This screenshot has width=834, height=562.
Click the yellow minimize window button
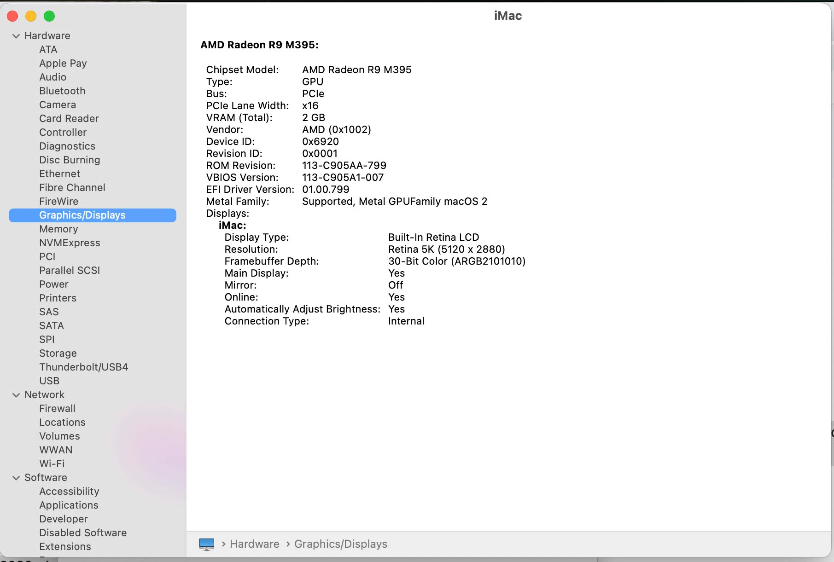pyautogui.click(x=31, y=16)
